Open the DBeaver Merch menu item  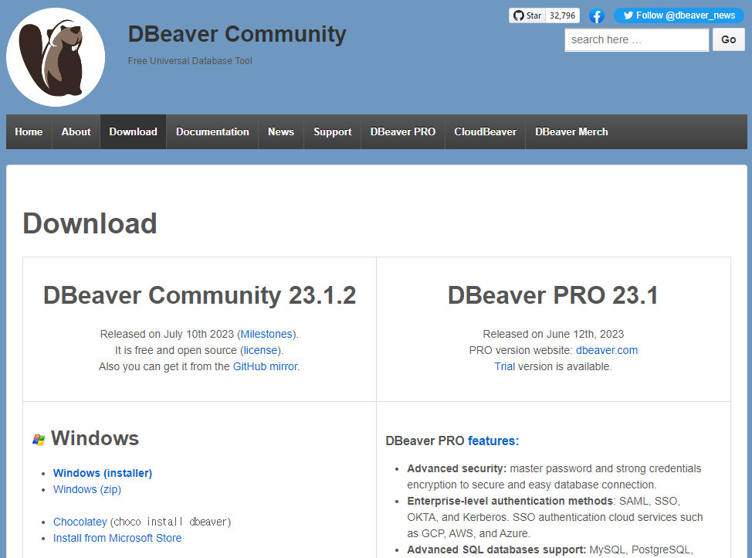click(571, 131)
